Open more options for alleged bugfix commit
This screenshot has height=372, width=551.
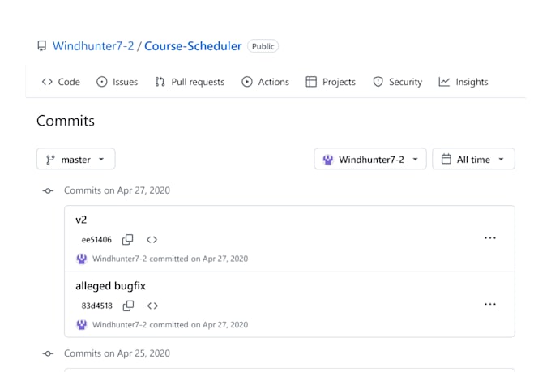coord(490,304)
